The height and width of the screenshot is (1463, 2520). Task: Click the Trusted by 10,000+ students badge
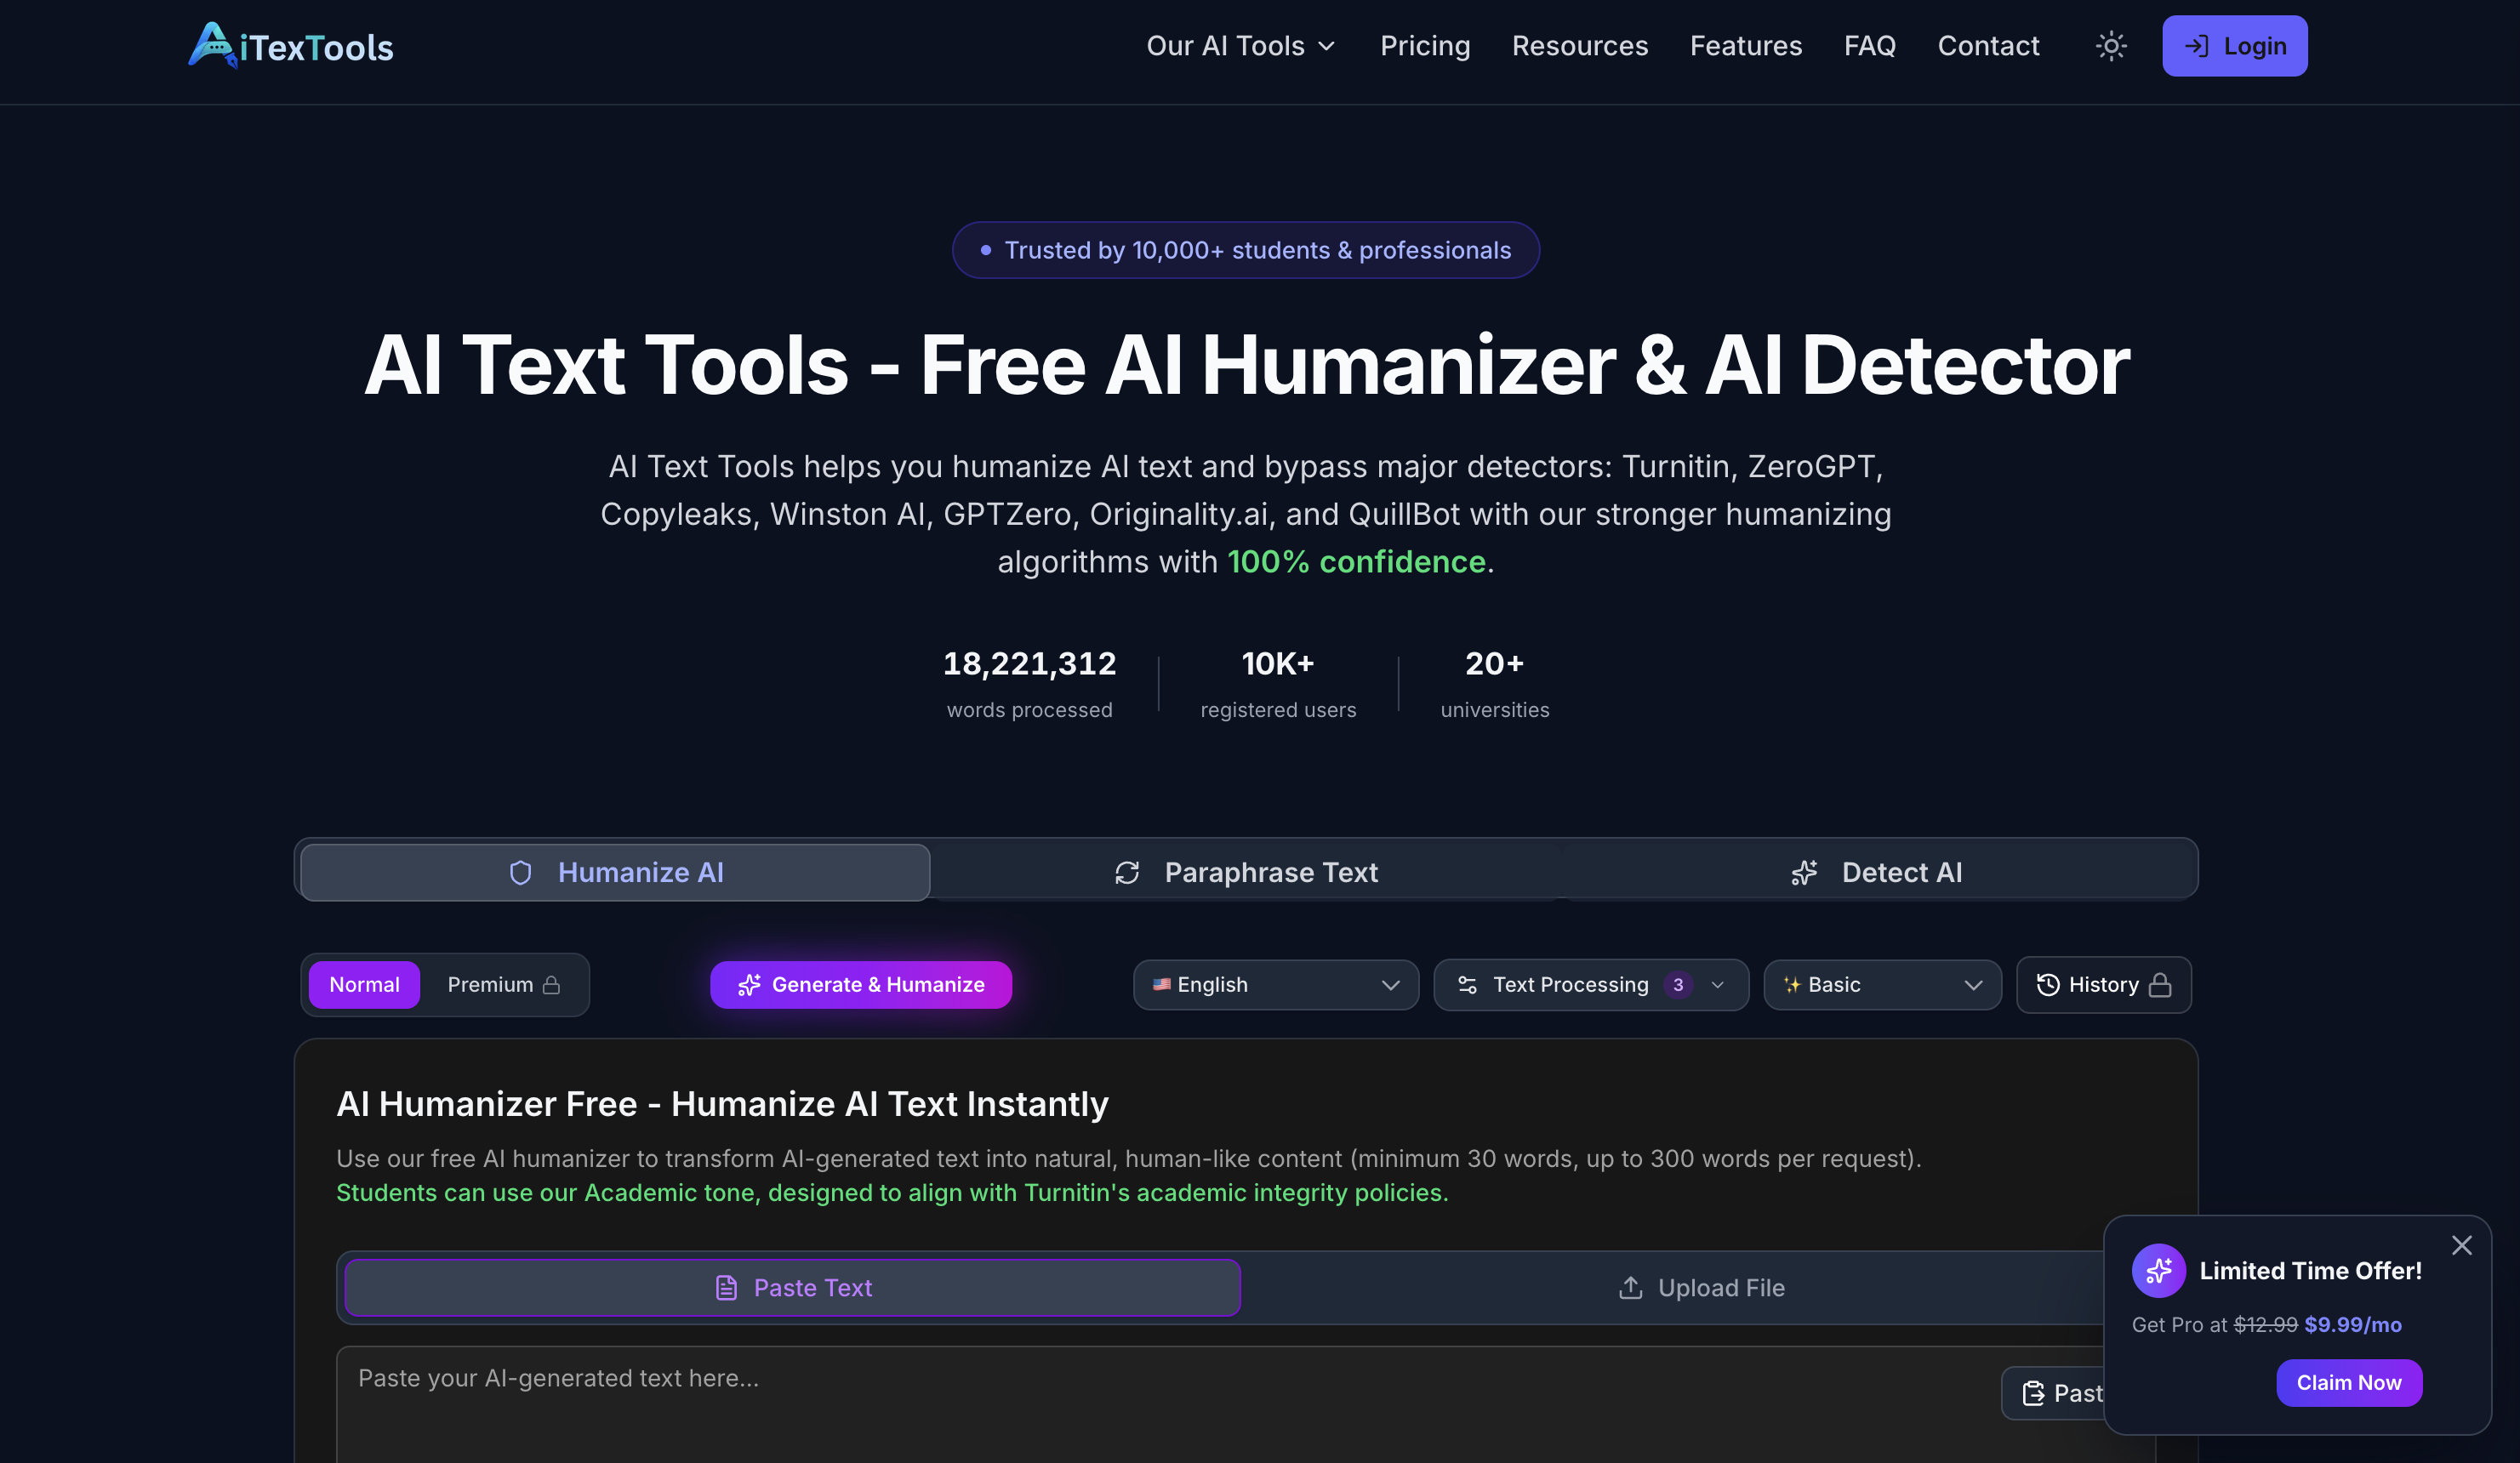[1246, 250]
